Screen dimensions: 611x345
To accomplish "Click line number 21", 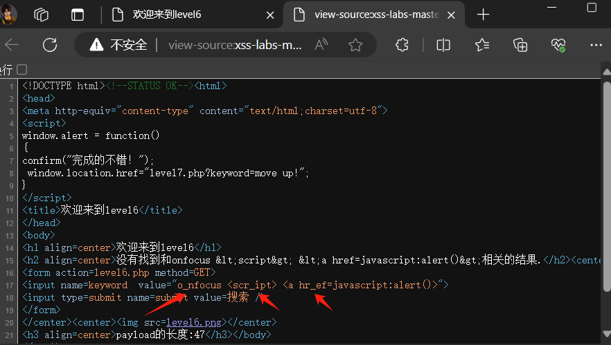I will pyautogui.click(x=10, y=335).
